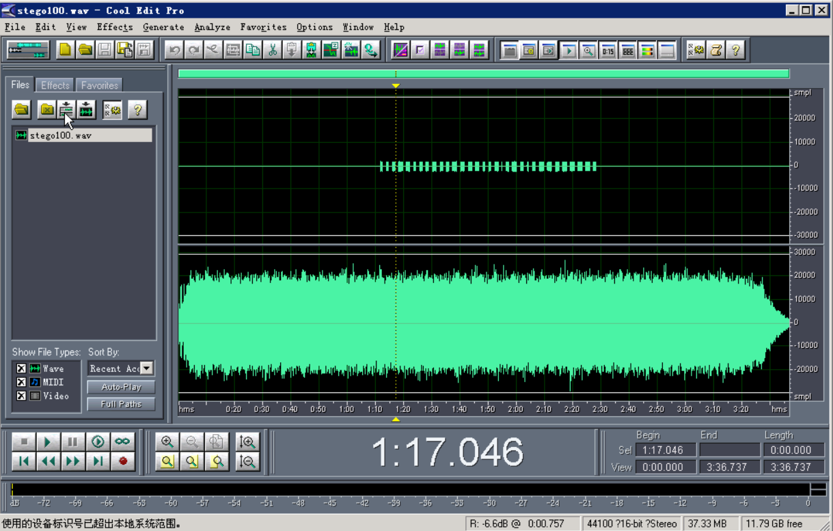This screenshot has width=833, height=531.
Task: Click the red Record button
Action: point(122,462)
